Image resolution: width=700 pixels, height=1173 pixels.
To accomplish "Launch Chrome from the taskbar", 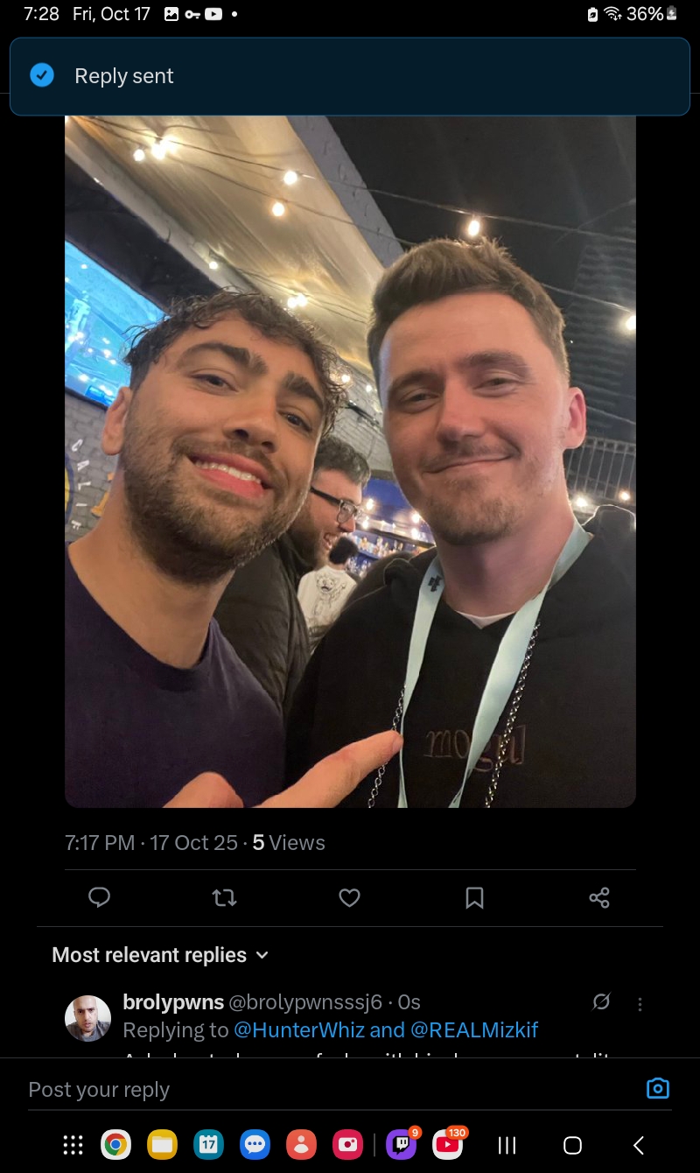I will click(115, 1144).
